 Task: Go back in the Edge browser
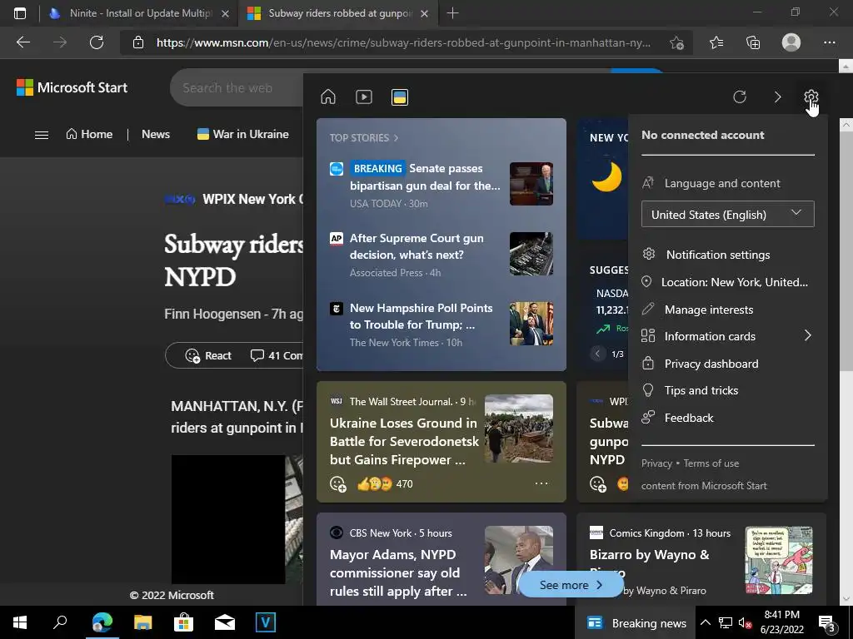click(x=22, y=42)
